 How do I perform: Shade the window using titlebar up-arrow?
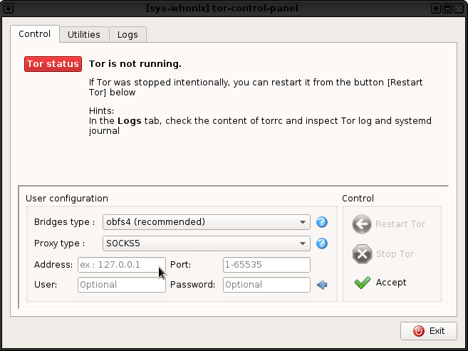[435, 8]
